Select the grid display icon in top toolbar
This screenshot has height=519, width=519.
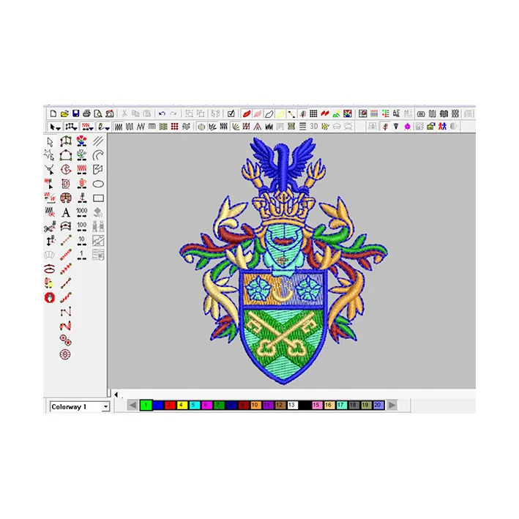[313, 114]
